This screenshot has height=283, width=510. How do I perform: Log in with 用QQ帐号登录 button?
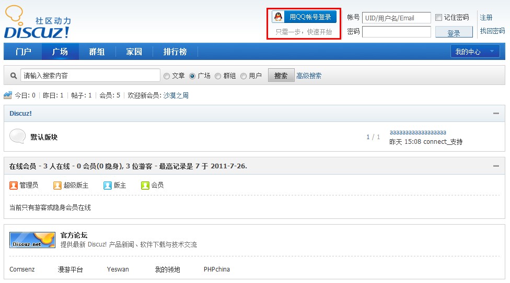[x=304, y=17]
